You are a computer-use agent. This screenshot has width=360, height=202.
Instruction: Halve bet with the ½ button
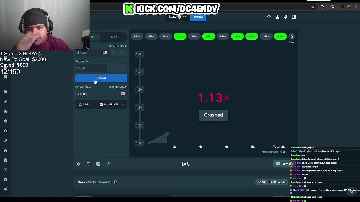click(113, 53)
